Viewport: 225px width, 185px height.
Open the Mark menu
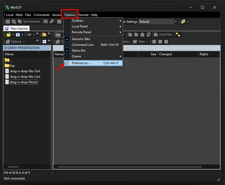pyautogui.click(x=19, y=15)
